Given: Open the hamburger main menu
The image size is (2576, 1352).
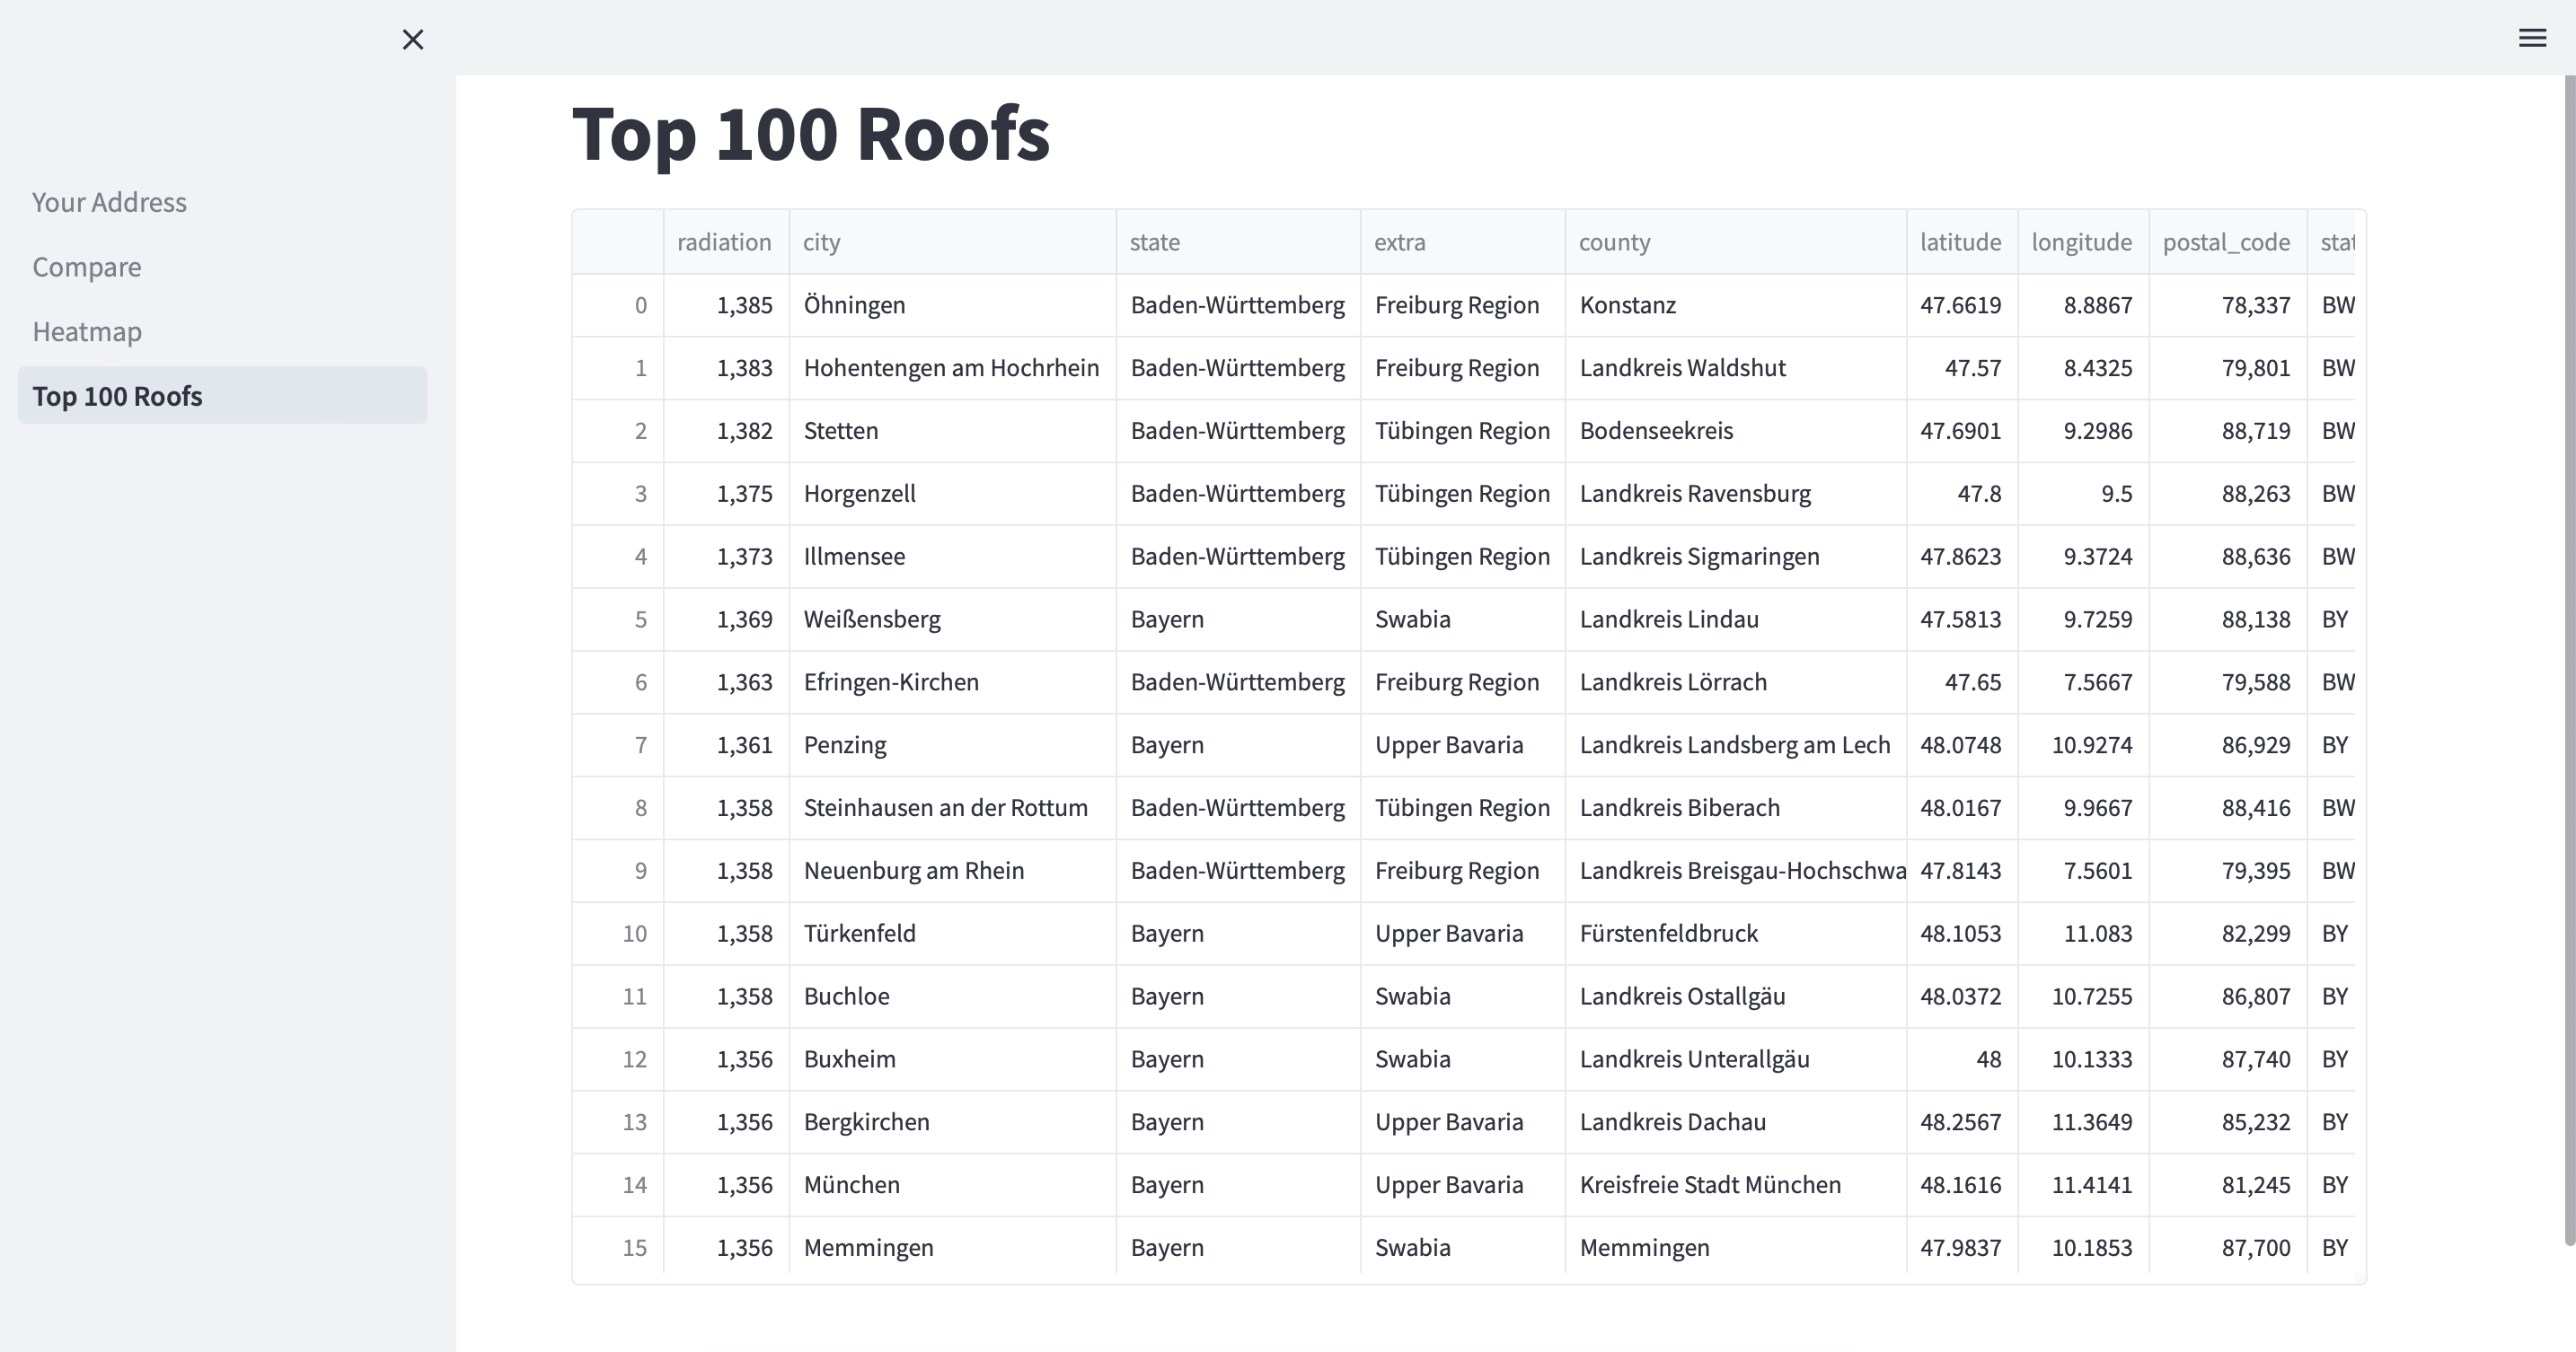Looking at the screenshot, I should click(2532, 38).
